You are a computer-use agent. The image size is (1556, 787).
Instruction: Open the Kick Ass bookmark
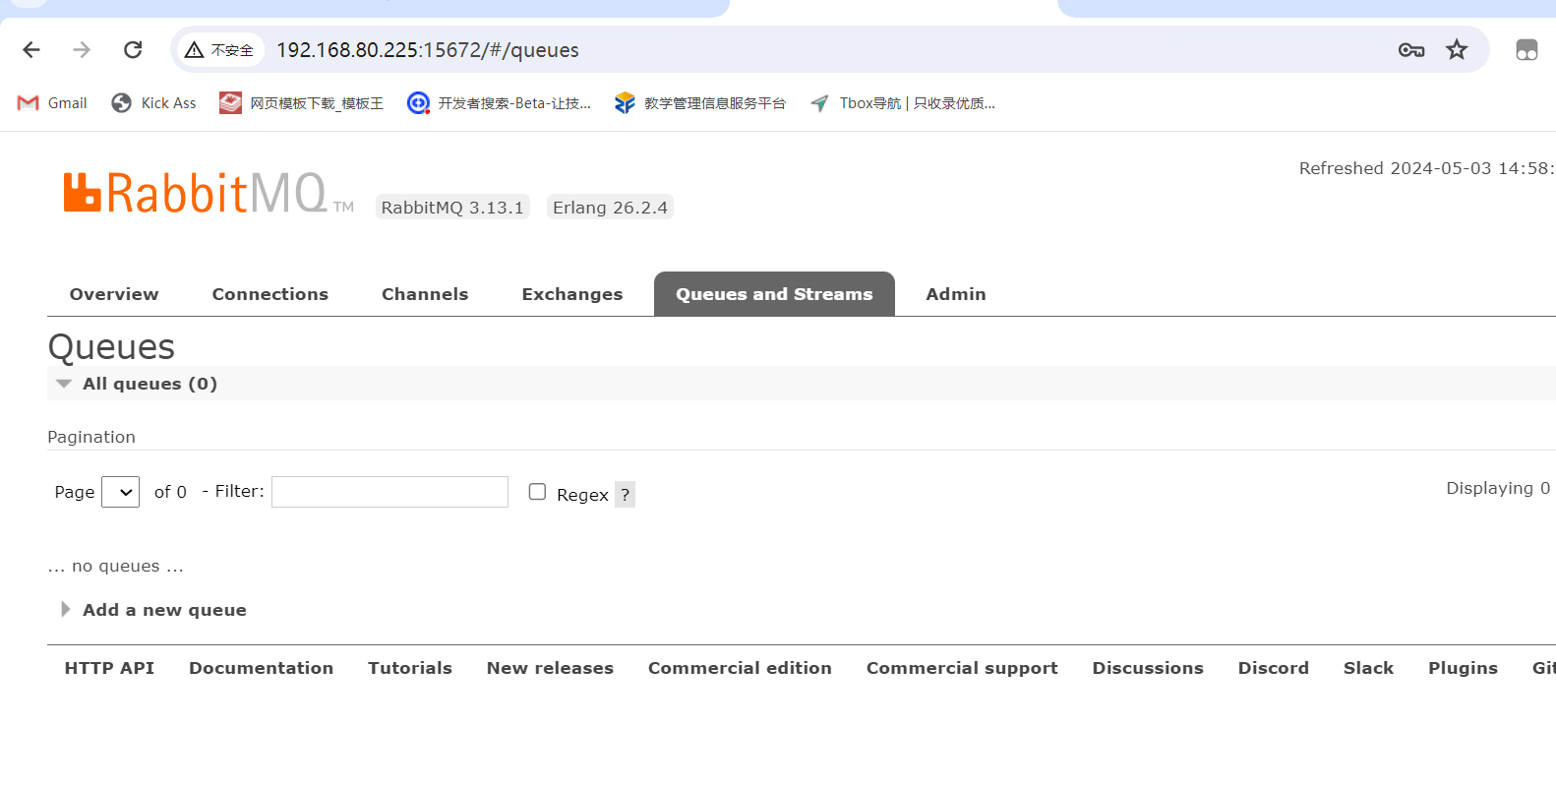[x=154, y=103]
